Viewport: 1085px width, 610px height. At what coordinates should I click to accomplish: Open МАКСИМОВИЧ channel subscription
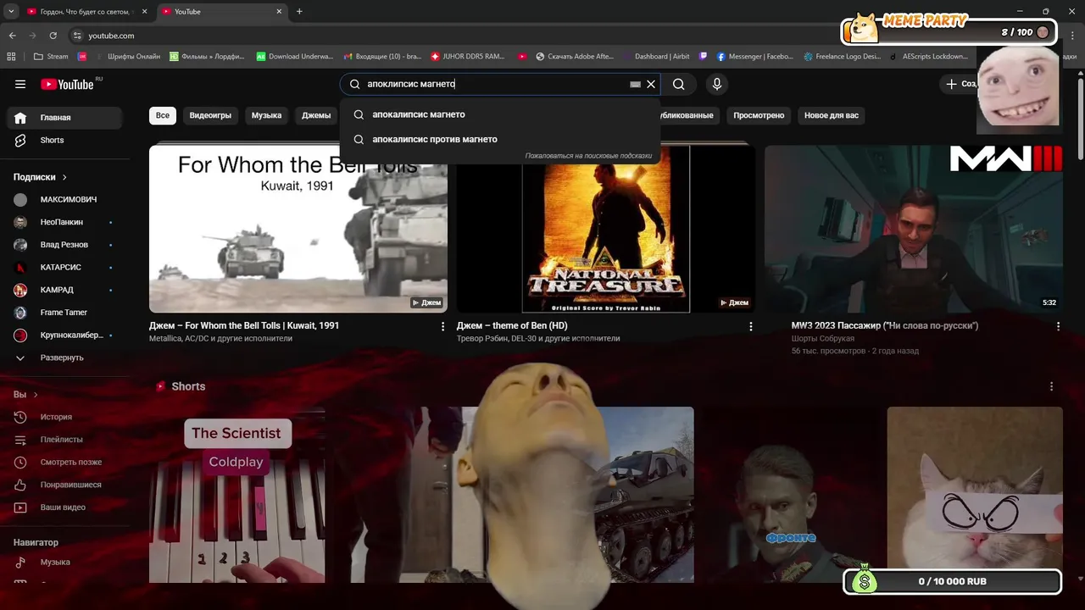click(x=64, y=200)
